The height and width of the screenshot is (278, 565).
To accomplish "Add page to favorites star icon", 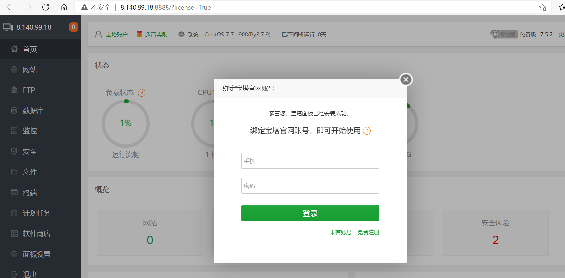I will (543, 7).
